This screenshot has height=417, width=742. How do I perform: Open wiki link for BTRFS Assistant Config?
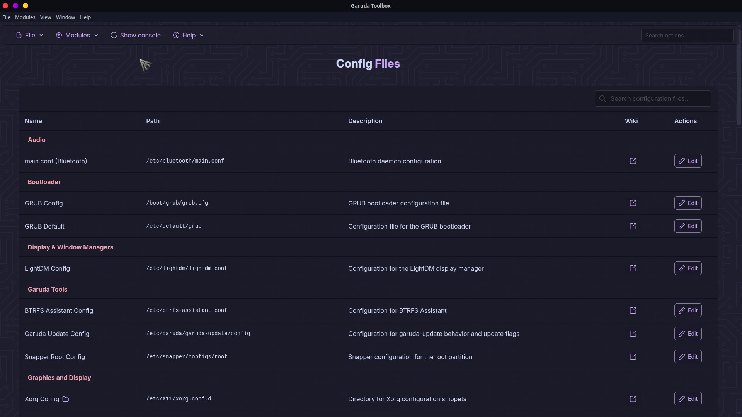pyautogui.click(x=633, y=310)
